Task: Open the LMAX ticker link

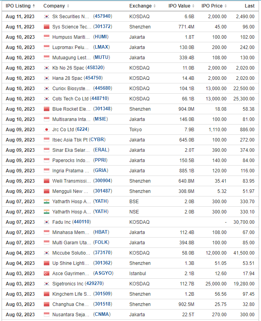Action: [x=101, y=47]
